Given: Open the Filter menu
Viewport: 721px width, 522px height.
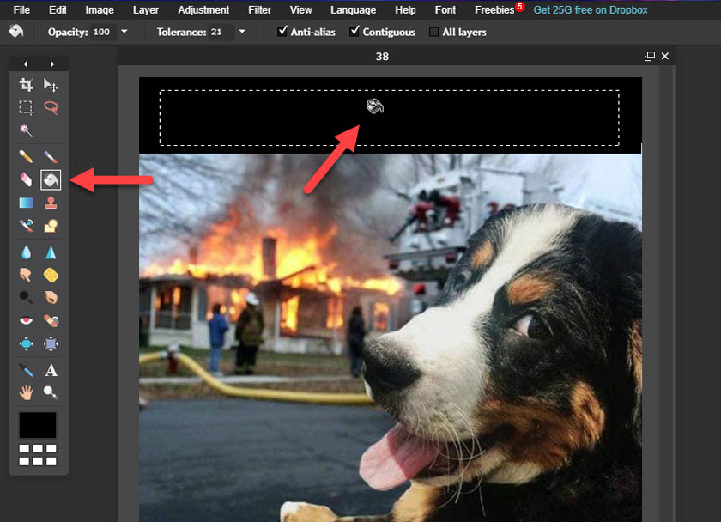Looking at the screenshot, I should tap(259, 9).
